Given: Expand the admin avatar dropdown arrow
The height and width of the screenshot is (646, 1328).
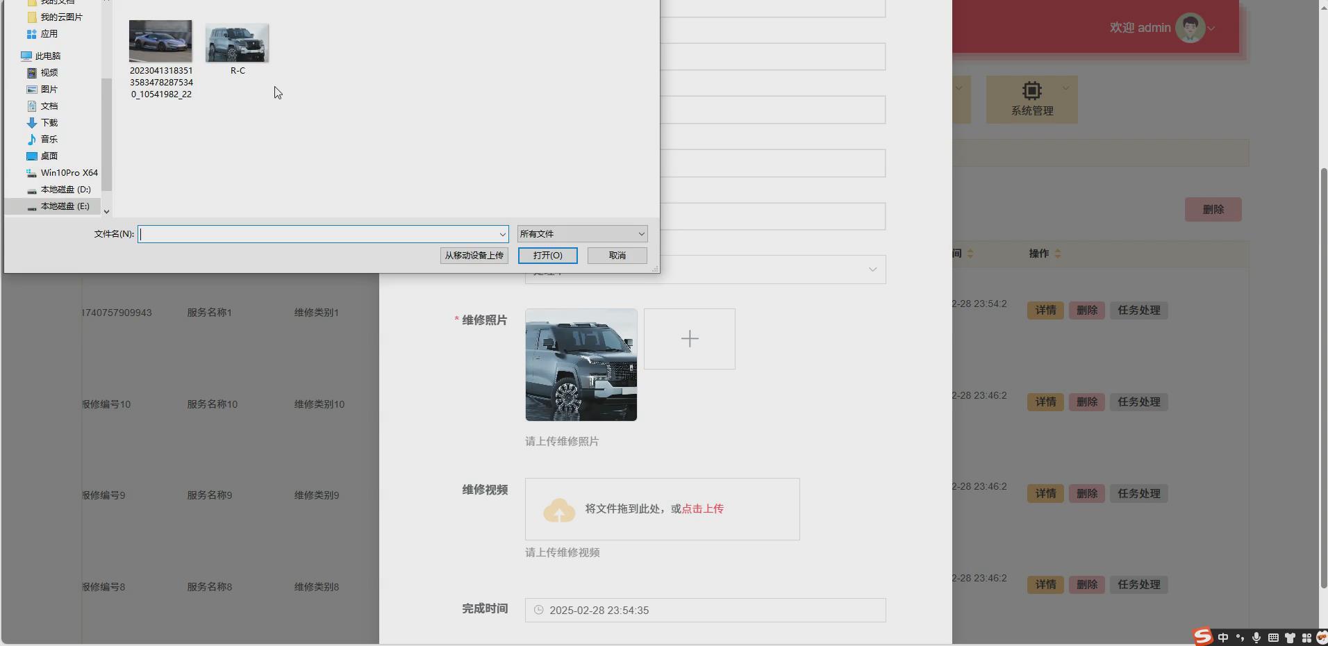Looking at the screenshot, I should coord(1212,28).
